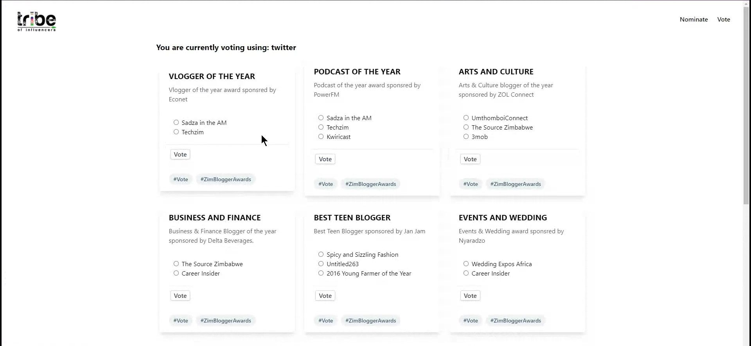This screenshot has width=751, height=346.
Task: Click the page vertical scrollbar
Action: [x=746, y=106]
